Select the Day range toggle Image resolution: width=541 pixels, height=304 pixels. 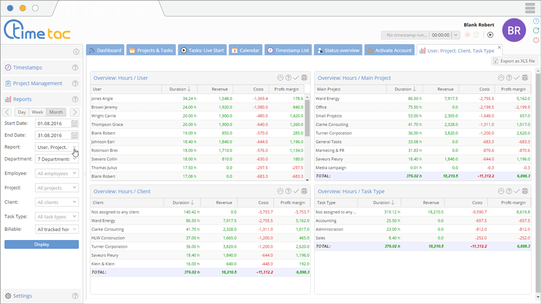pyautogui.click(x=22, y=112)
